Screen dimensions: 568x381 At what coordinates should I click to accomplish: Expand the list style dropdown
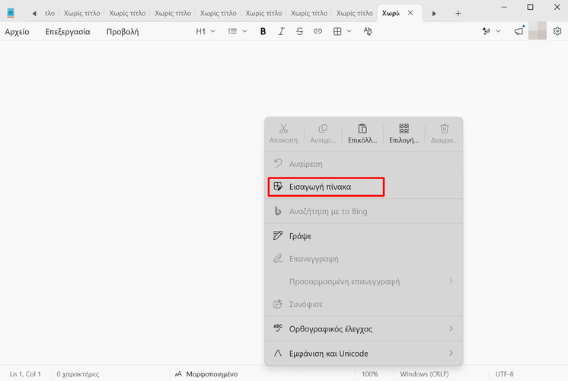tap(238, 31)
